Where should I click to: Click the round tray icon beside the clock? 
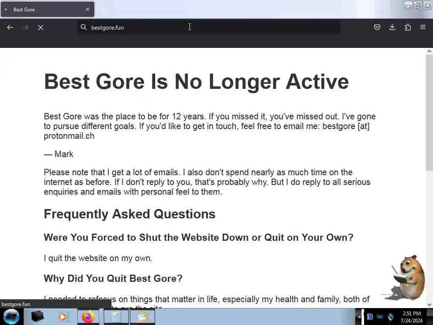(x=390, y=317)
